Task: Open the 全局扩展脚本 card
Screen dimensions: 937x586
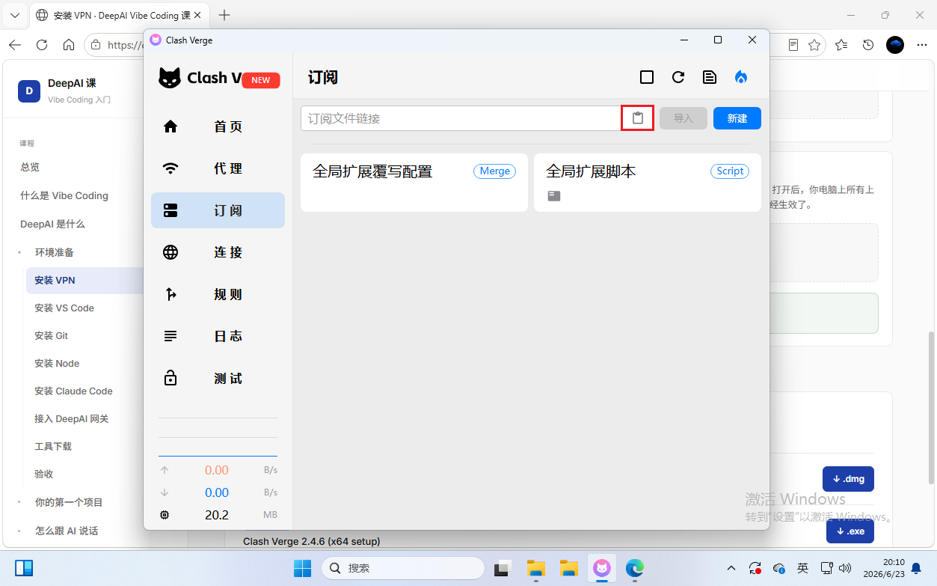Action: click(x=648, y=183)
